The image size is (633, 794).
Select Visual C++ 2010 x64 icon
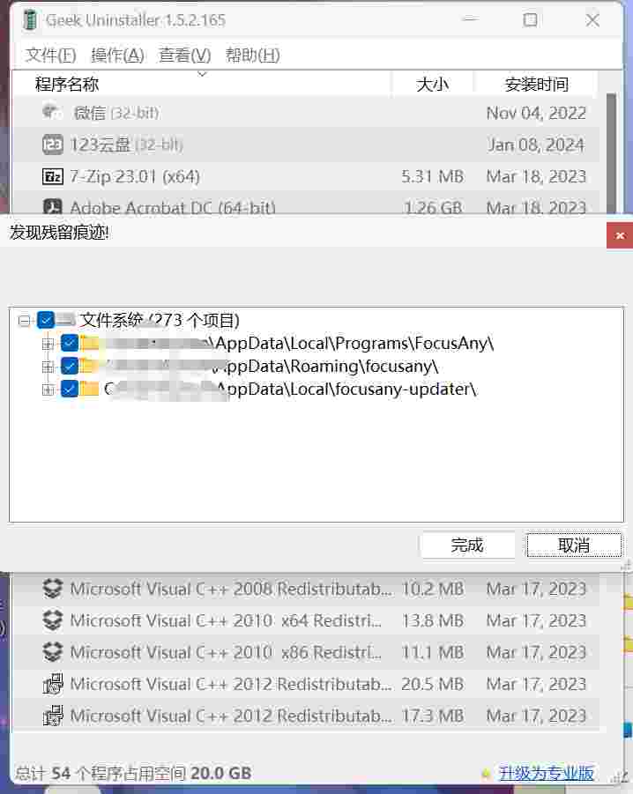point(53,620)
